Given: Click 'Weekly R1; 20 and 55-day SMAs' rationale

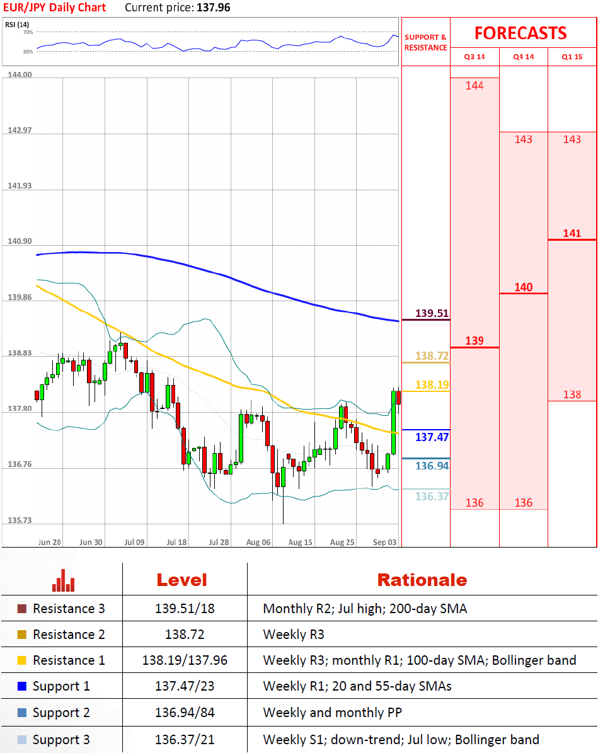Looking at the screenshot, I should 357,686.
